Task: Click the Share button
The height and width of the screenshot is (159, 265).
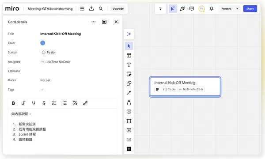Action: [250, 9]
